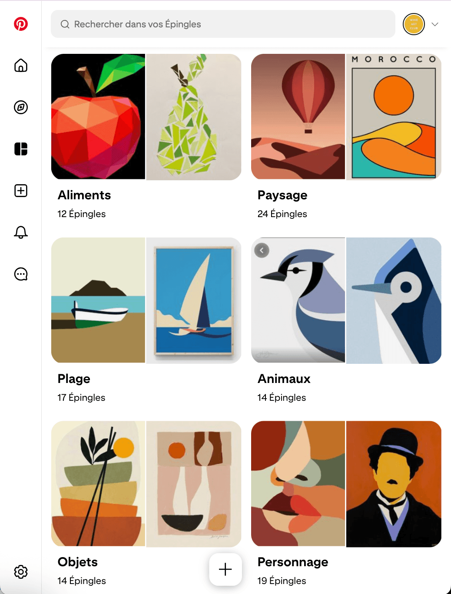
Task: Click the Pinterest logo icon
Action: click(21, 24)
